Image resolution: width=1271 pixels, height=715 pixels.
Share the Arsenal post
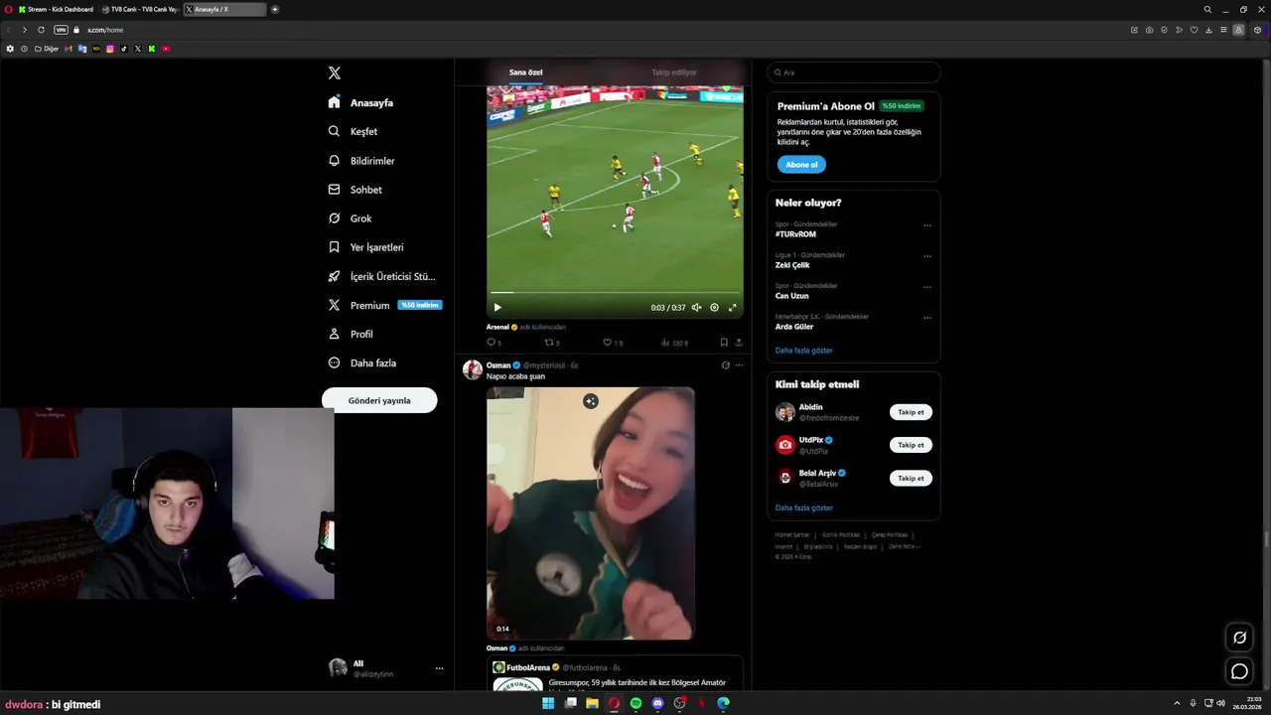[x=739, y=343]
